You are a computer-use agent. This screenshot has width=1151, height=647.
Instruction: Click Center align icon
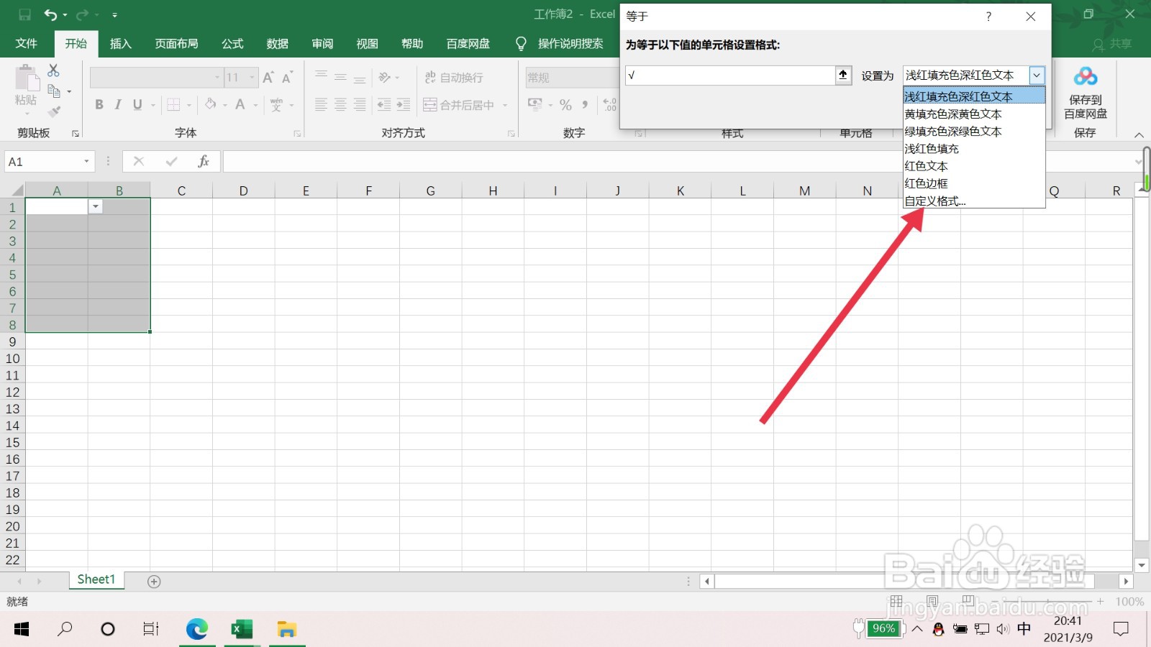click(340, 105)
